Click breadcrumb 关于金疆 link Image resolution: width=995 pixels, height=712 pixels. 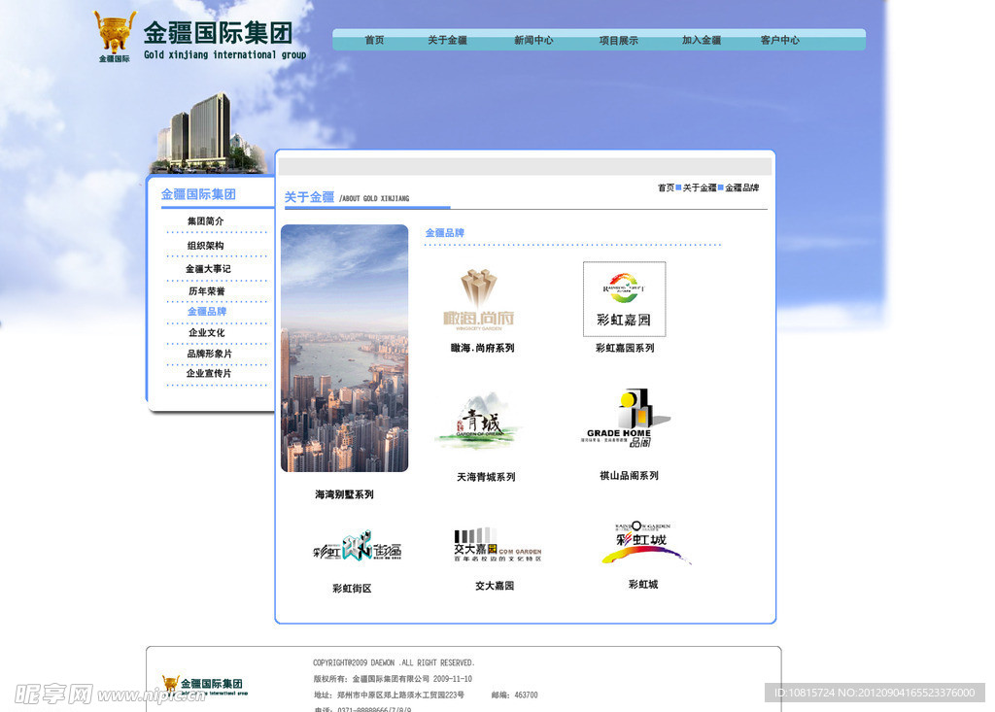coord(700,187)
